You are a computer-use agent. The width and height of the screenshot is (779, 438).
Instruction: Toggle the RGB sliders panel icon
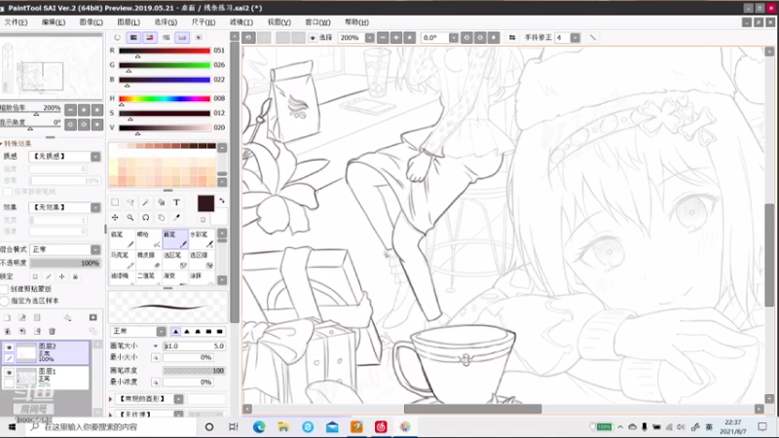[133, 37]
